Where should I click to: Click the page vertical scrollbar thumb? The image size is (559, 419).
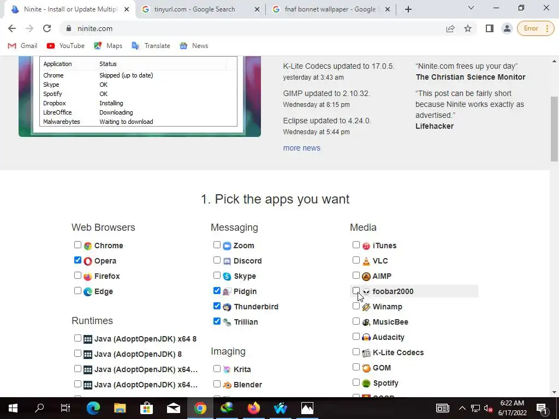tap(555, 129)
